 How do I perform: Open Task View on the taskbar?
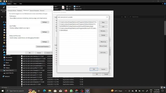[39, 91]
